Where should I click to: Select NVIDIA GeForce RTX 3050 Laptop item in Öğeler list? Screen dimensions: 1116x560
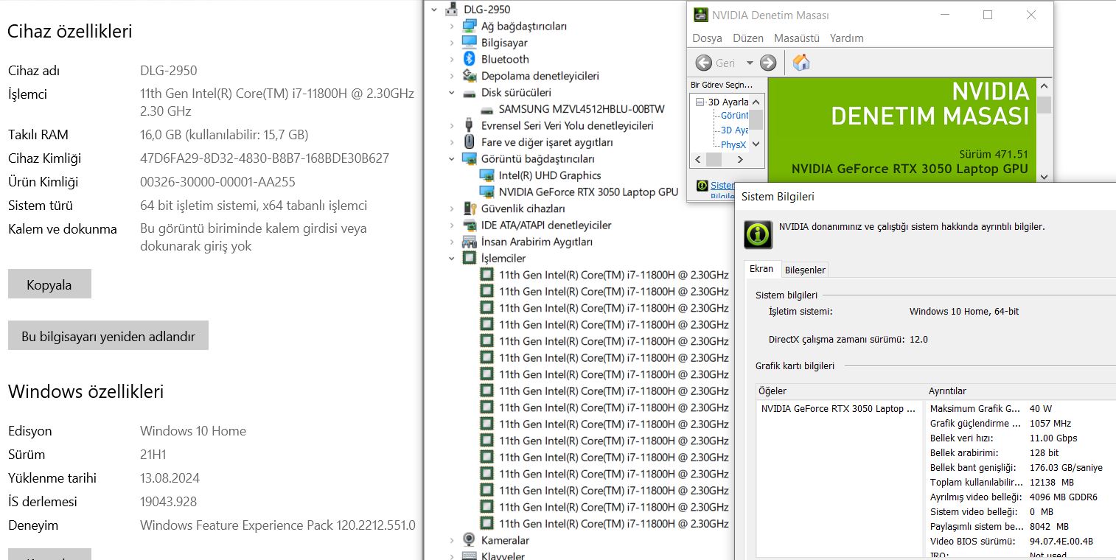click(839, 408)
